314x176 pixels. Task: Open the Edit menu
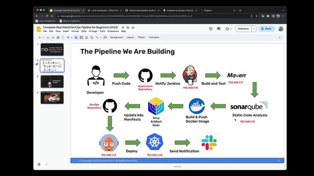coord(51,31)
